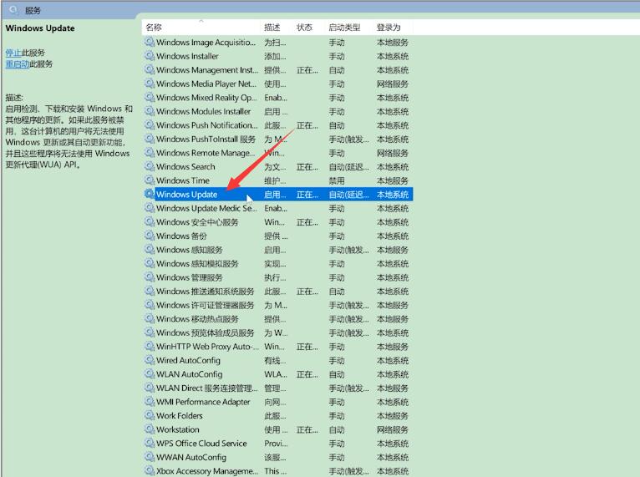Sort services by the 名称 column header

(155, 28)
